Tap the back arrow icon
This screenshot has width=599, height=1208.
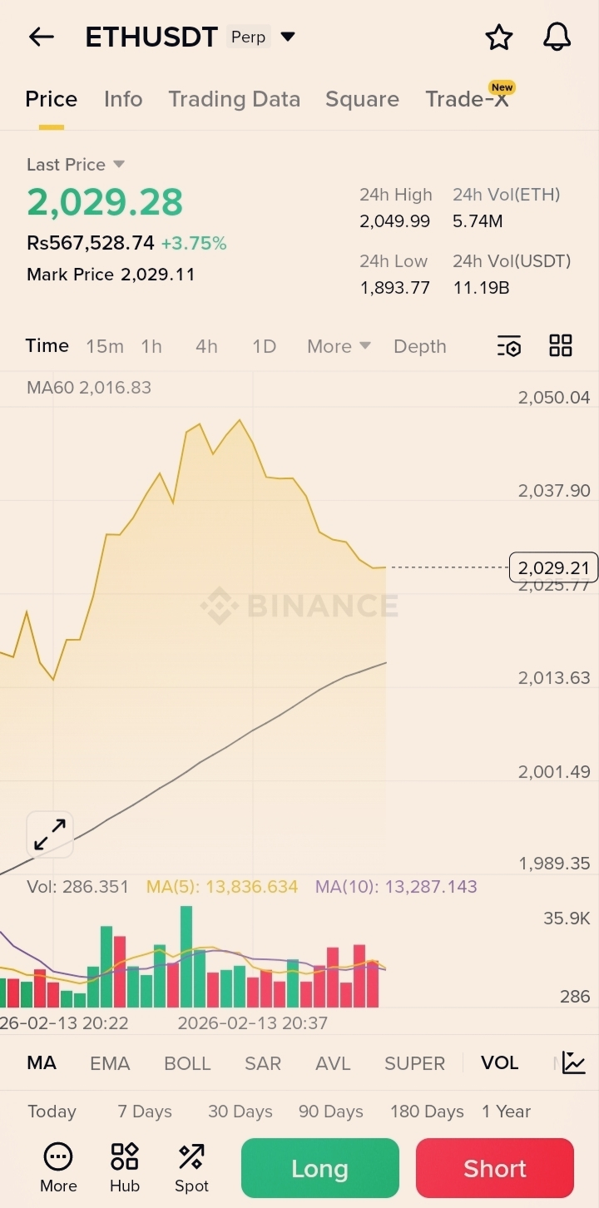[41, 37]
